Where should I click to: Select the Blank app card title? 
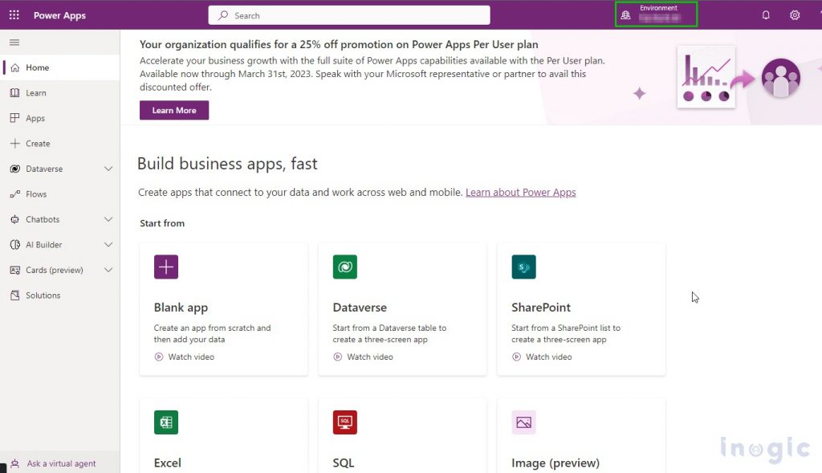[181, 308]
